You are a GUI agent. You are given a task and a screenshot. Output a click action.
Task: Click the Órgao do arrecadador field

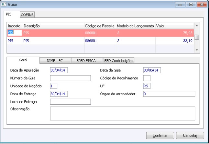click(169, 94)
